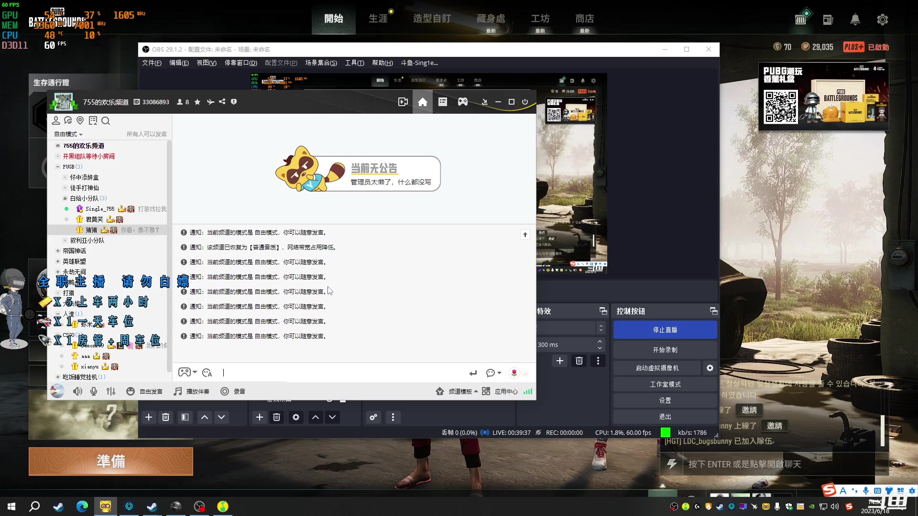
Task: Click the location pin icon in YY sidebar
Action: click(x=80, y=121)
